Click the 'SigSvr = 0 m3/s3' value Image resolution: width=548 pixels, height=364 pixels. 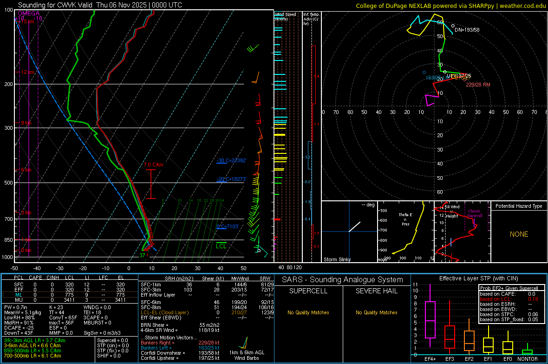(x=102, y=333)
